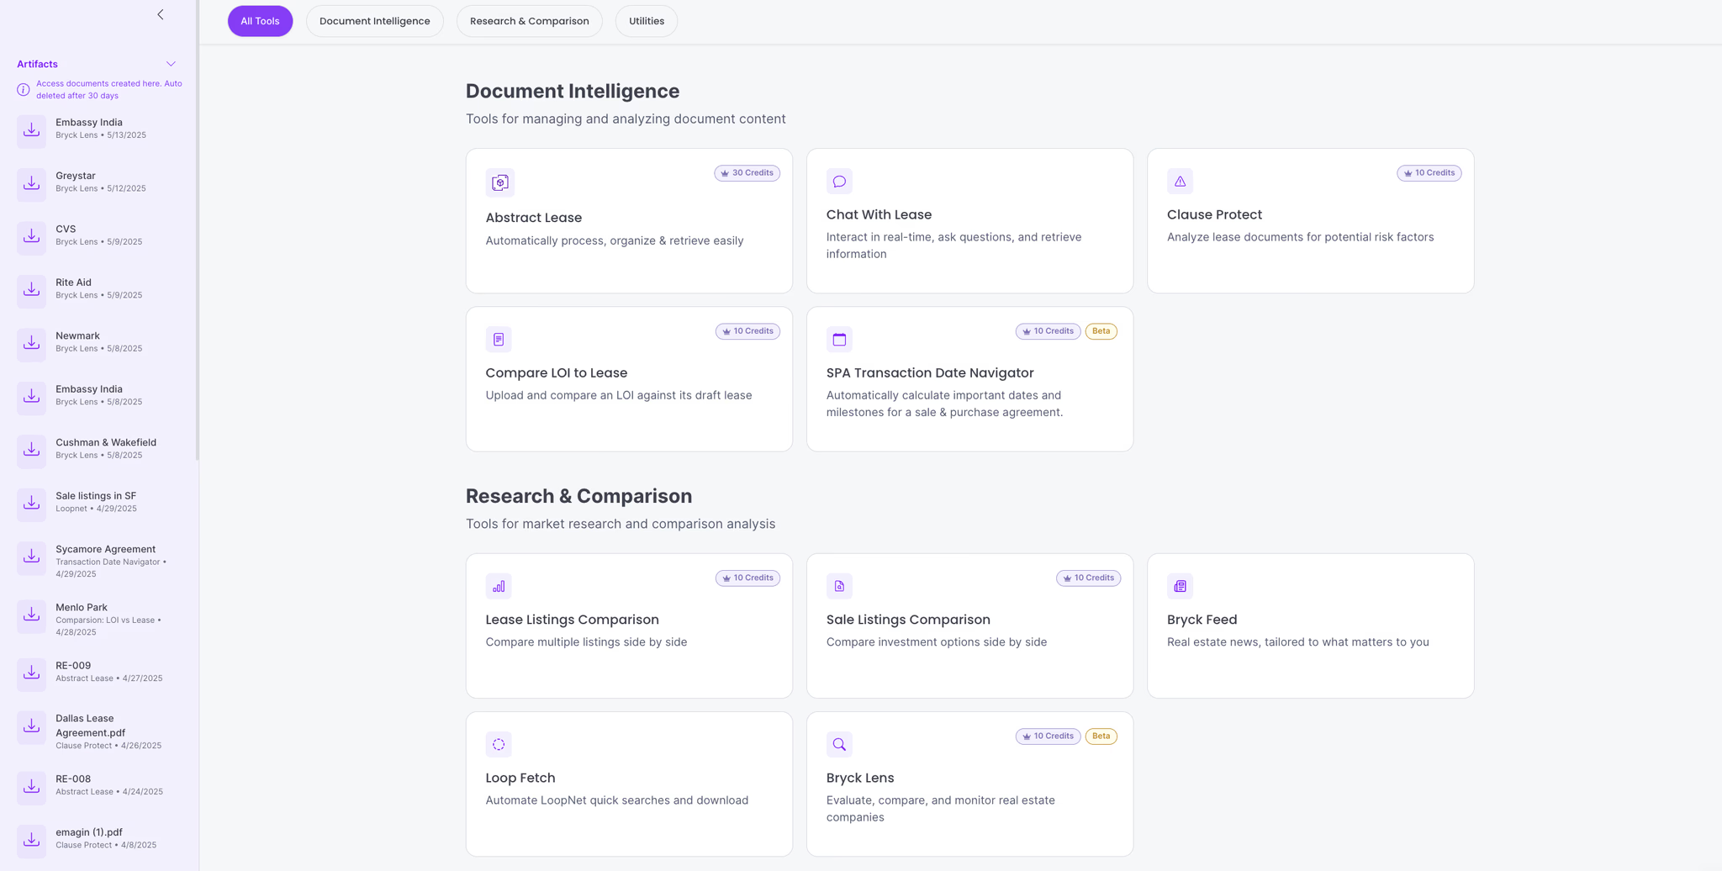Image resolution: width=1722 pixels, height=871 pixels.
Task: Click the Abstract Lease card icon
Action: coord(499,182)
